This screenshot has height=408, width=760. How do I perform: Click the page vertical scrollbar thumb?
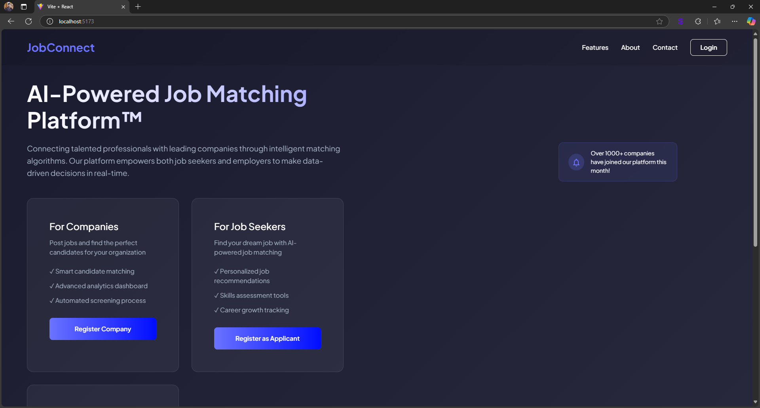[x=755, y=142]
